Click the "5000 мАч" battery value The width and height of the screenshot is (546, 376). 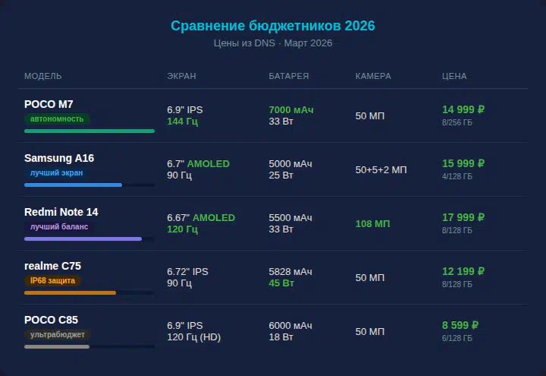[290, 164]
